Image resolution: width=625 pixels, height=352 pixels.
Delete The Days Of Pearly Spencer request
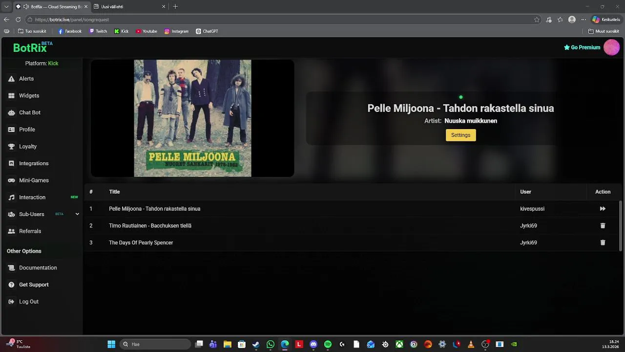click(x=603, y=242)
